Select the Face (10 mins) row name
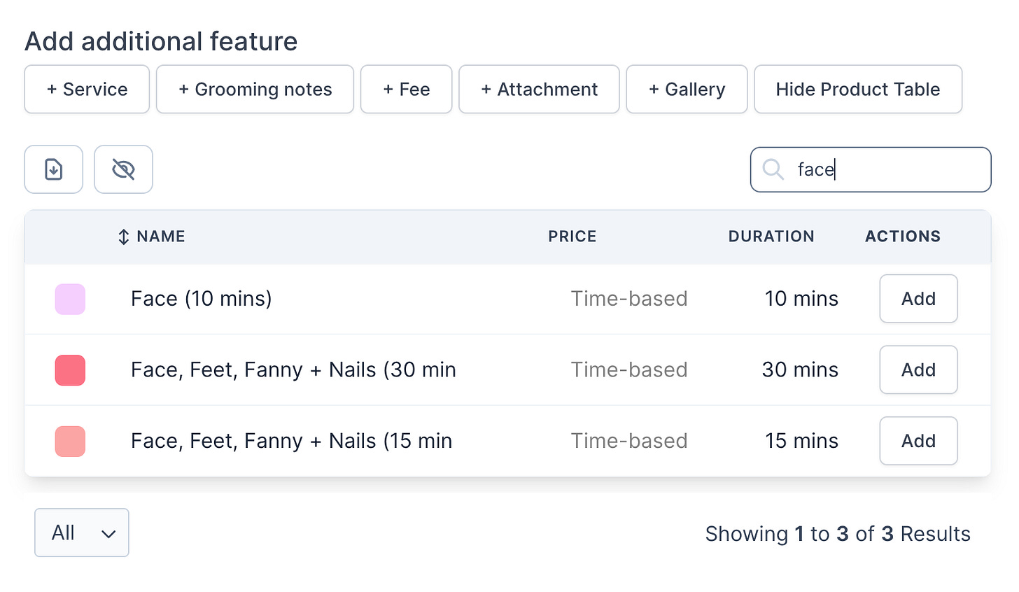The width and height of the screenshot is (1019, 592). (x=201, y=299)
